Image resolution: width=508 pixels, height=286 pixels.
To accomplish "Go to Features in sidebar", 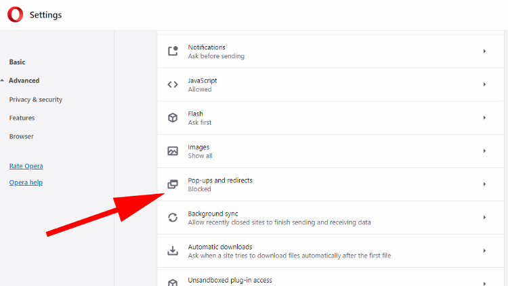I will [22, 118].
